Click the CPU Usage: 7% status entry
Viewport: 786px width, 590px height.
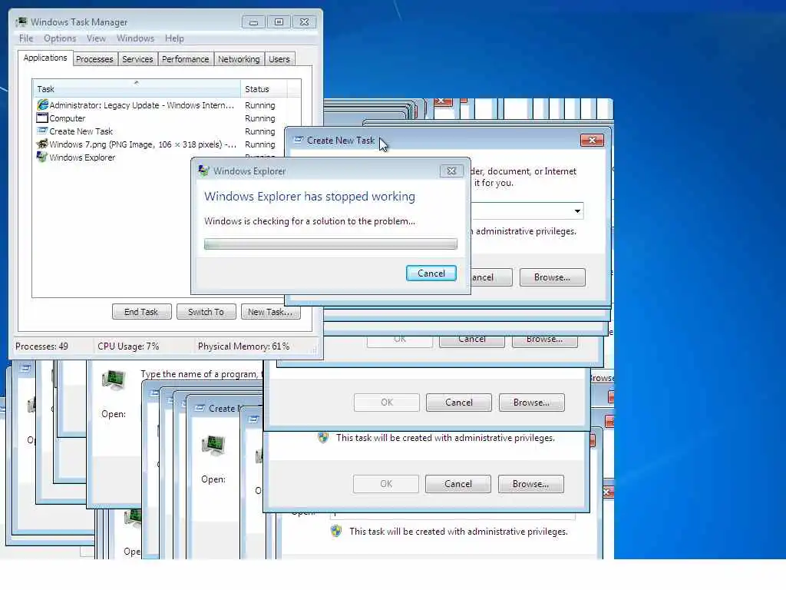point(128,346)
